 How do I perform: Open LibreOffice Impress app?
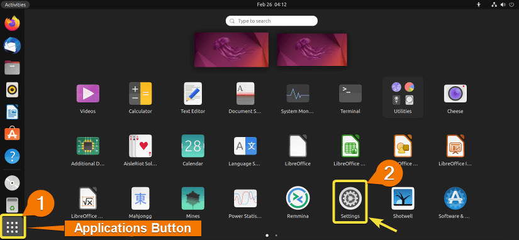click(455, 146)
